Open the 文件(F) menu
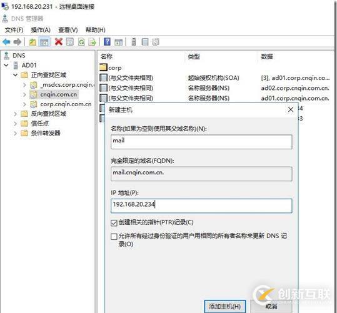This screenshot has width=337, height=313. tap(14, 30)
